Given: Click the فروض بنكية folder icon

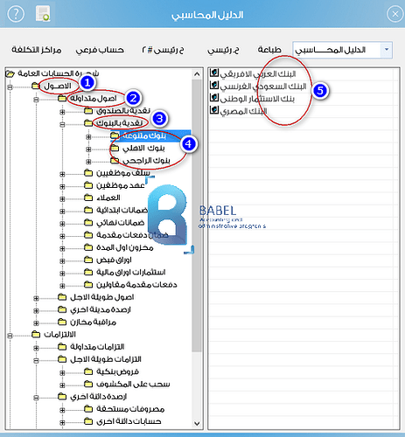Looking at the screenshot, I should [88, 371].
